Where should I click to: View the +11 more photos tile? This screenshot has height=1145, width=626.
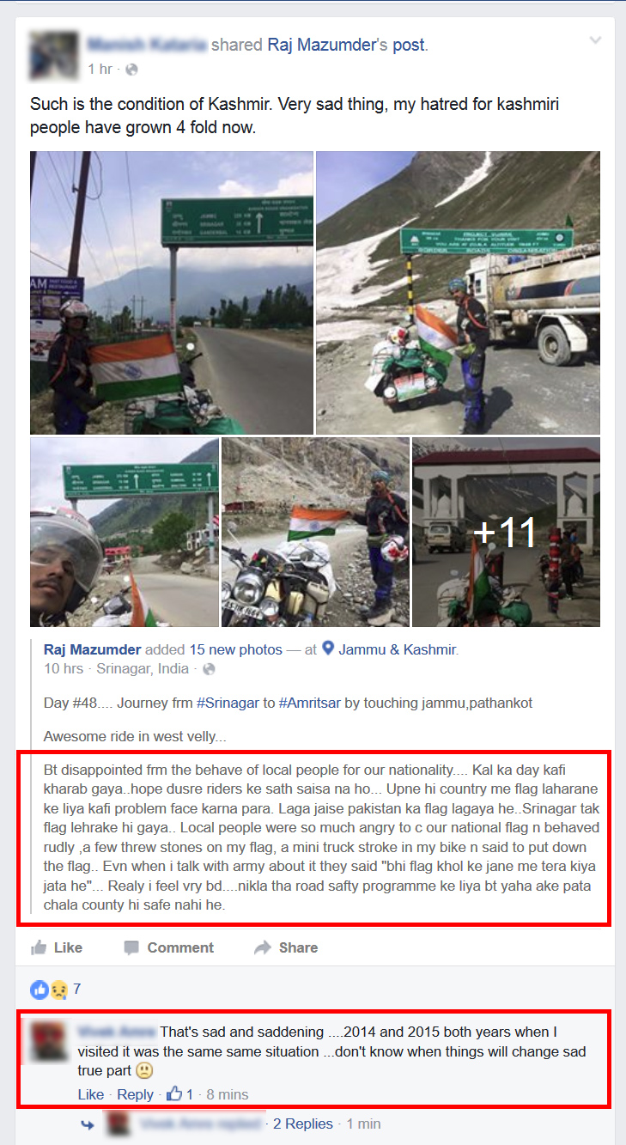pyautogui.click(x=506, y=532)
